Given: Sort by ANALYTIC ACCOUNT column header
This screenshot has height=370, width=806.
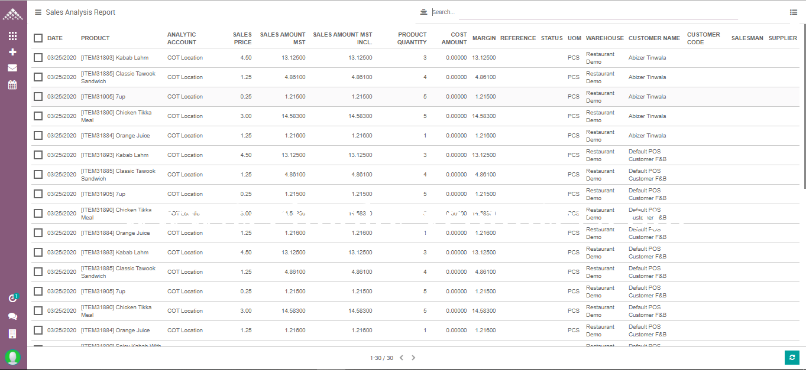Looking at the screenshot, I should 182,38.
